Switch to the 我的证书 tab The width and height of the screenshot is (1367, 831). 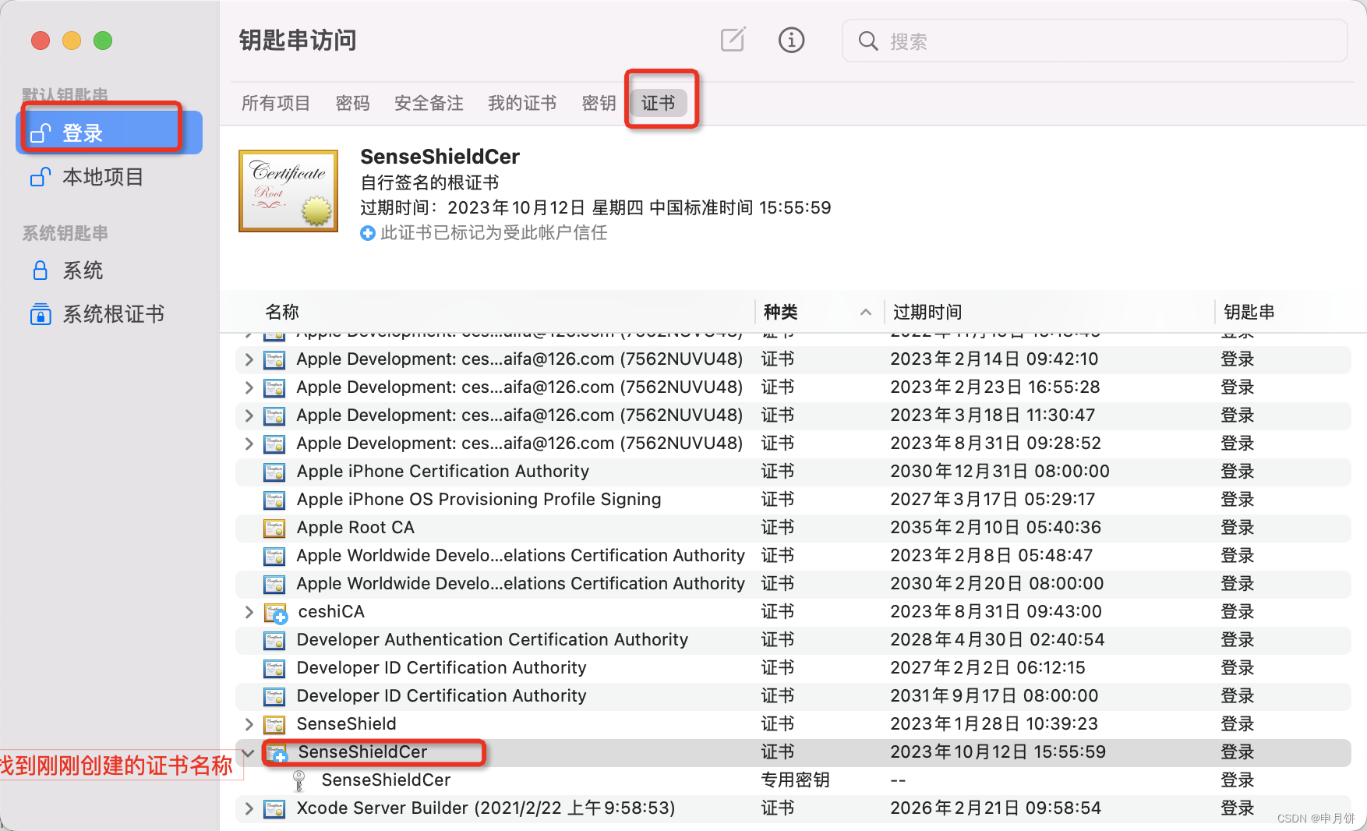(x=522, y=103)
